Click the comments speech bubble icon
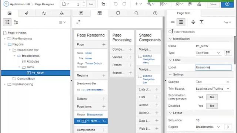 click(190, 4)
